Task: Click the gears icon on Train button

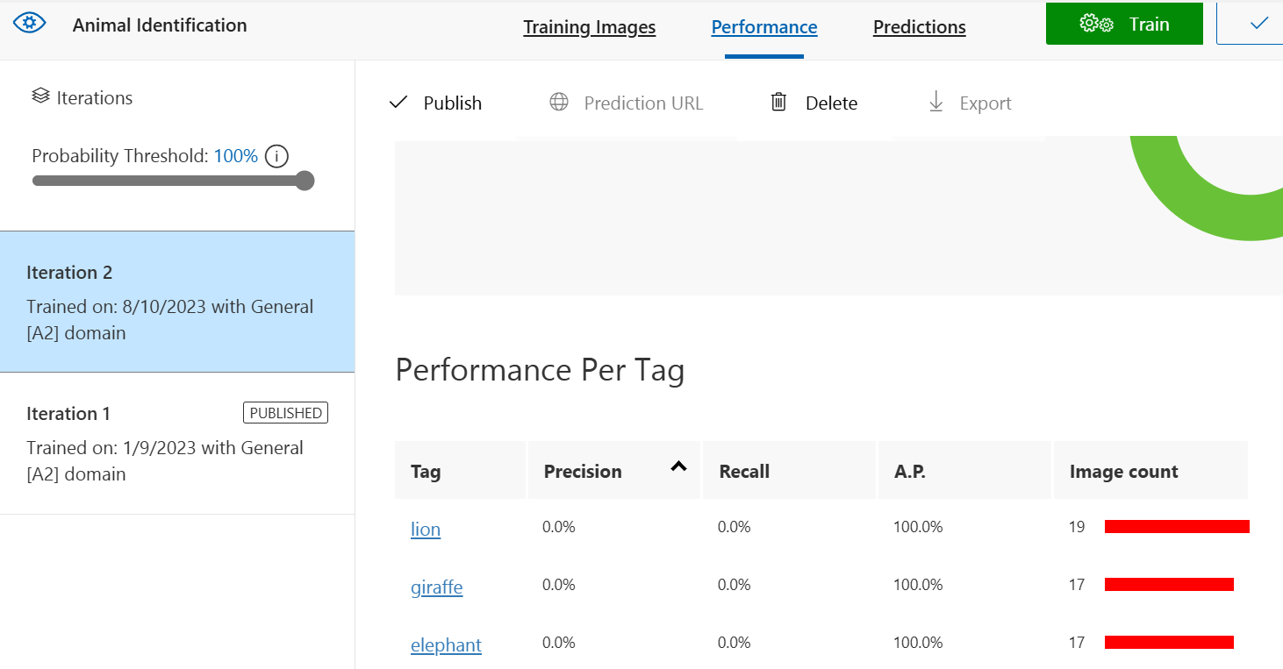Action: (x=1096, y=25)
